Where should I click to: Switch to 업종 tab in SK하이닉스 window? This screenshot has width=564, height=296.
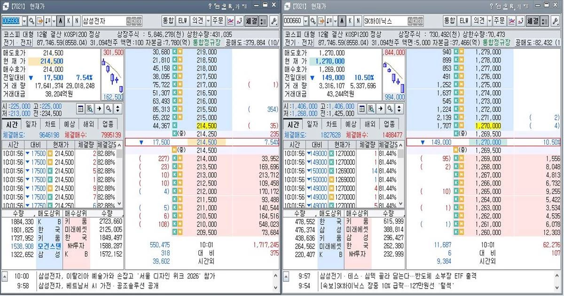[390, 124]
